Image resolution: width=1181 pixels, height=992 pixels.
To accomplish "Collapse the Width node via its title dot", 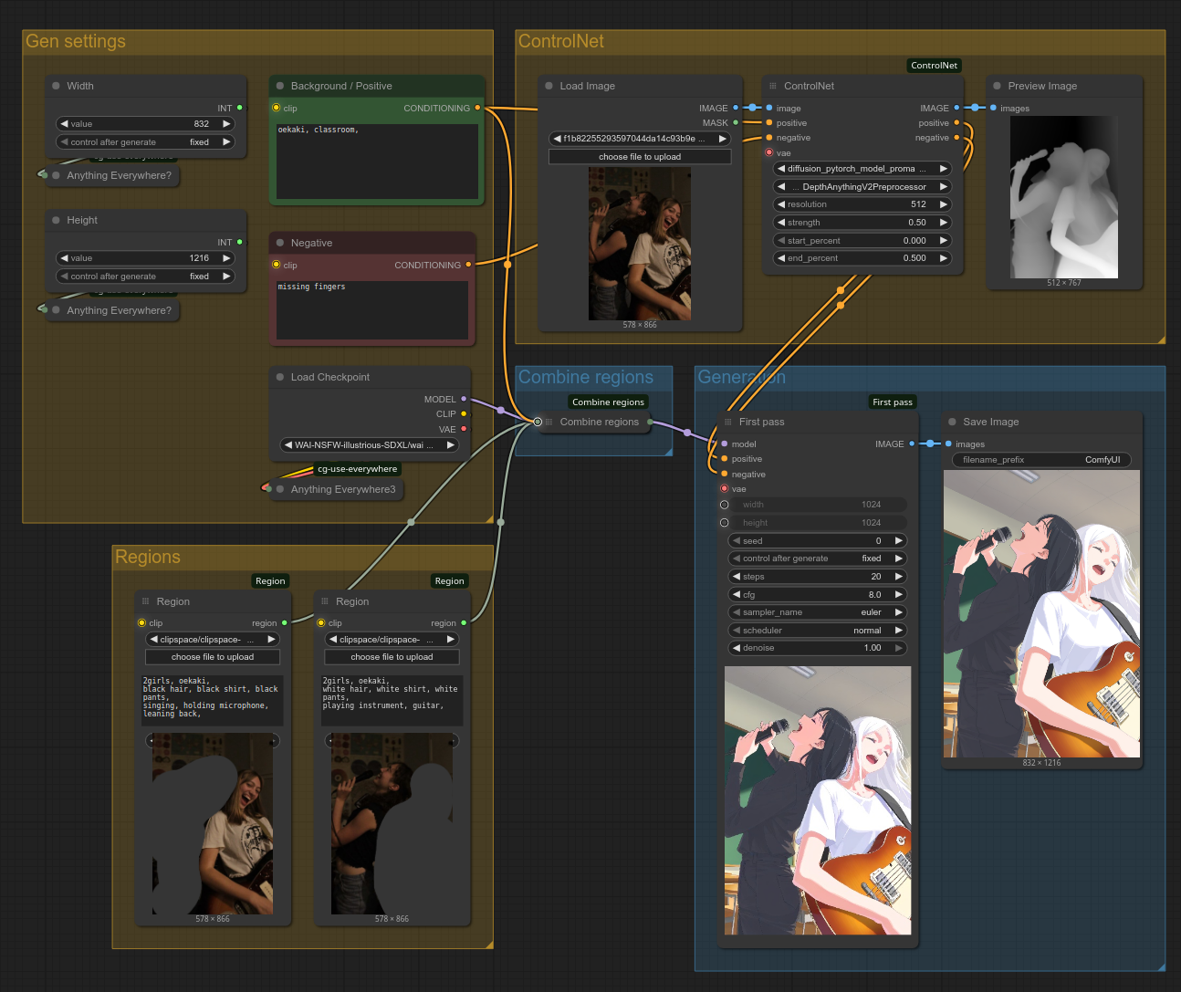I will click(x=57, y=86).
